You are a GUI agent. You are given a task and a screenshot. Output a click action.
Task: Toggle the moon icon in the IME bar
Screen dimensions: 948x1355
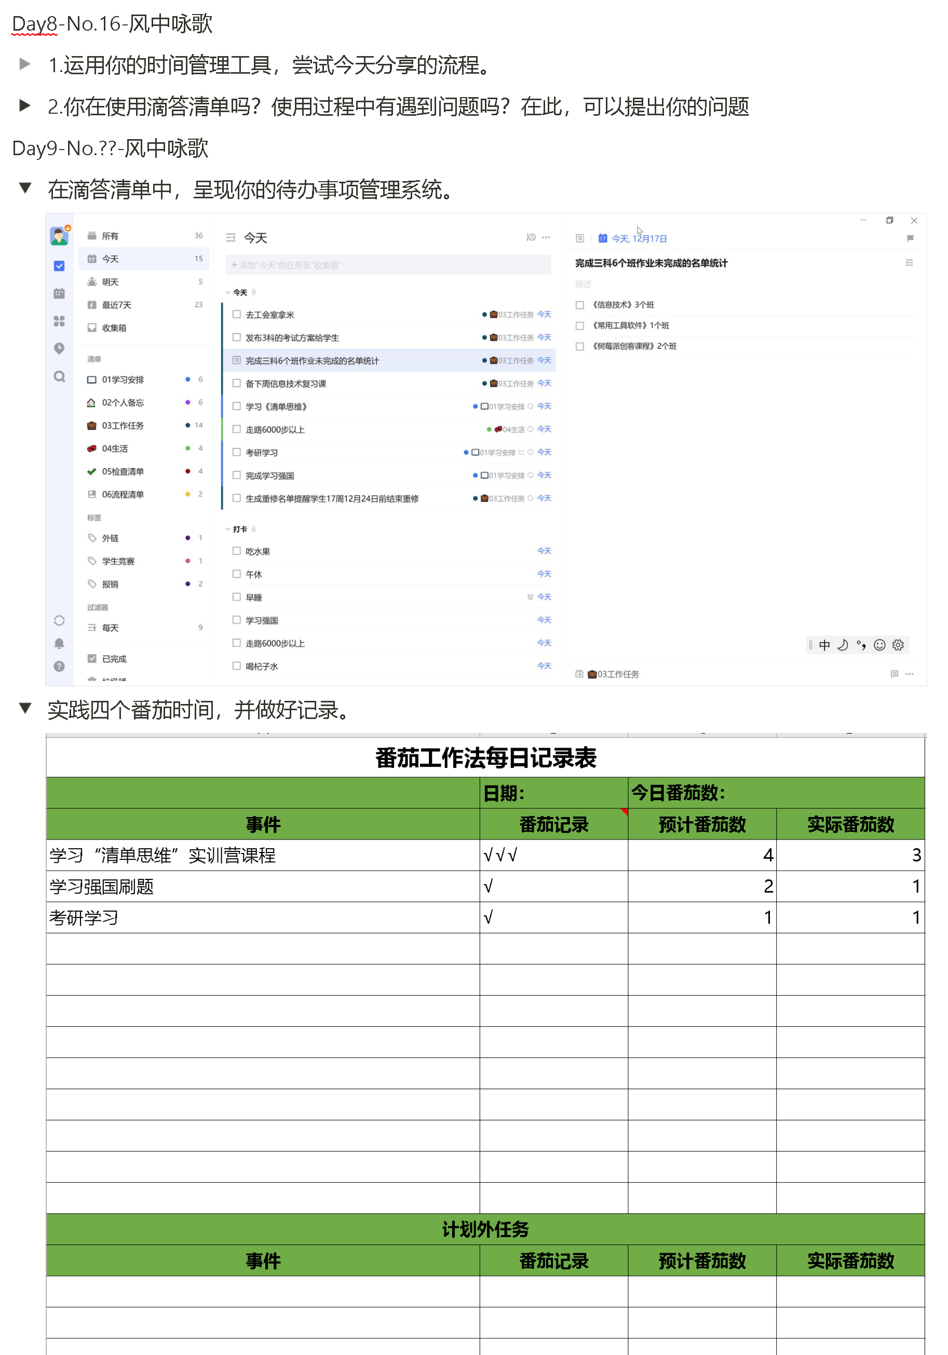842,645
